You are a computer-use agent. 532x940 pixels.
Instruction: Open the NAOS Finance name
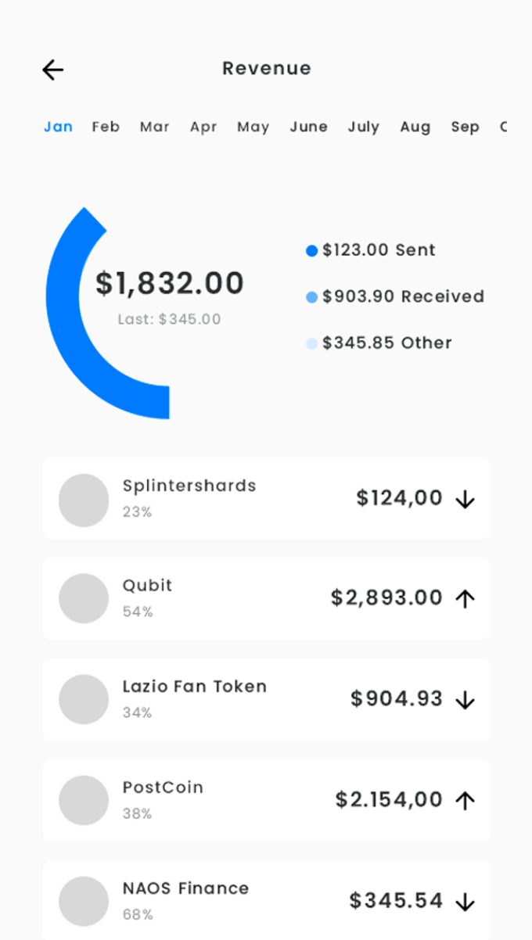pos(185,888)
